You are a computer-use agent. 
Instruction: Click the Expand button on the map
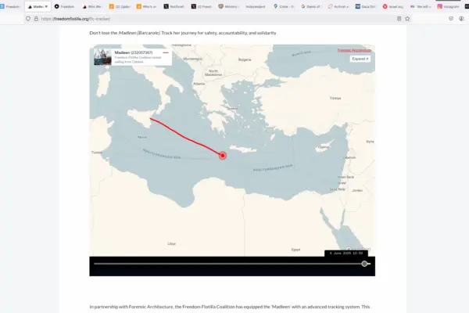point(360,59)
